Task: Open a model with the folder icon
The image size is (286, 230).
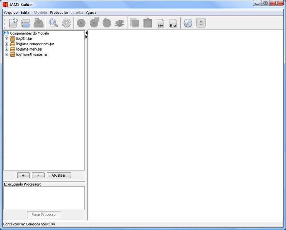Action: tap(26, 23)
